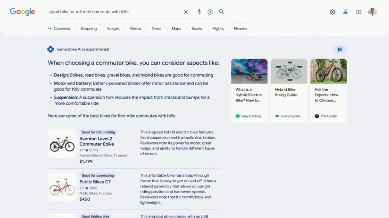
Task: Open the Aventon Level.2 bike product image
Action: click(62, 144)
